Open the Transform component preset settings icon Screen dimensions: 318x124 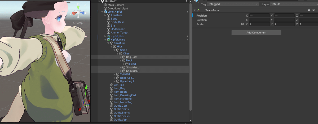click(x=313, y=10)
